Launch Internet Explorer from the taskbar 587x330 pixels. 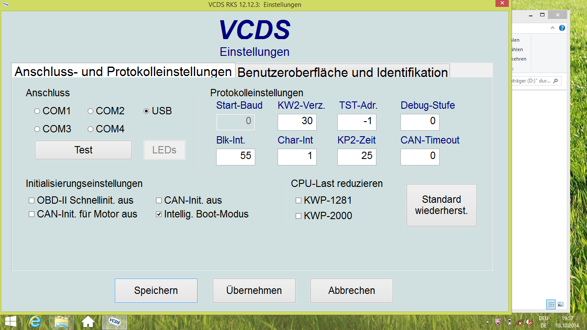tap(34, 321)
